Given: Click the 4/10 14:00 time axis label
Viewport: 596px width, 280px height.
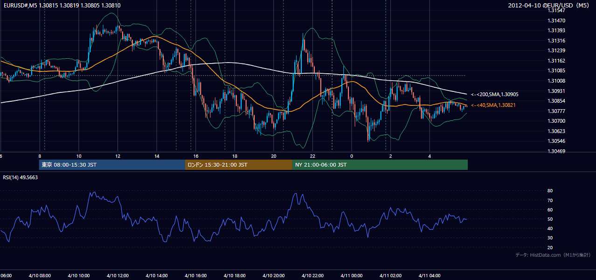Looking at the screenshot, I should pyautogui.click(x=156, y=275).
